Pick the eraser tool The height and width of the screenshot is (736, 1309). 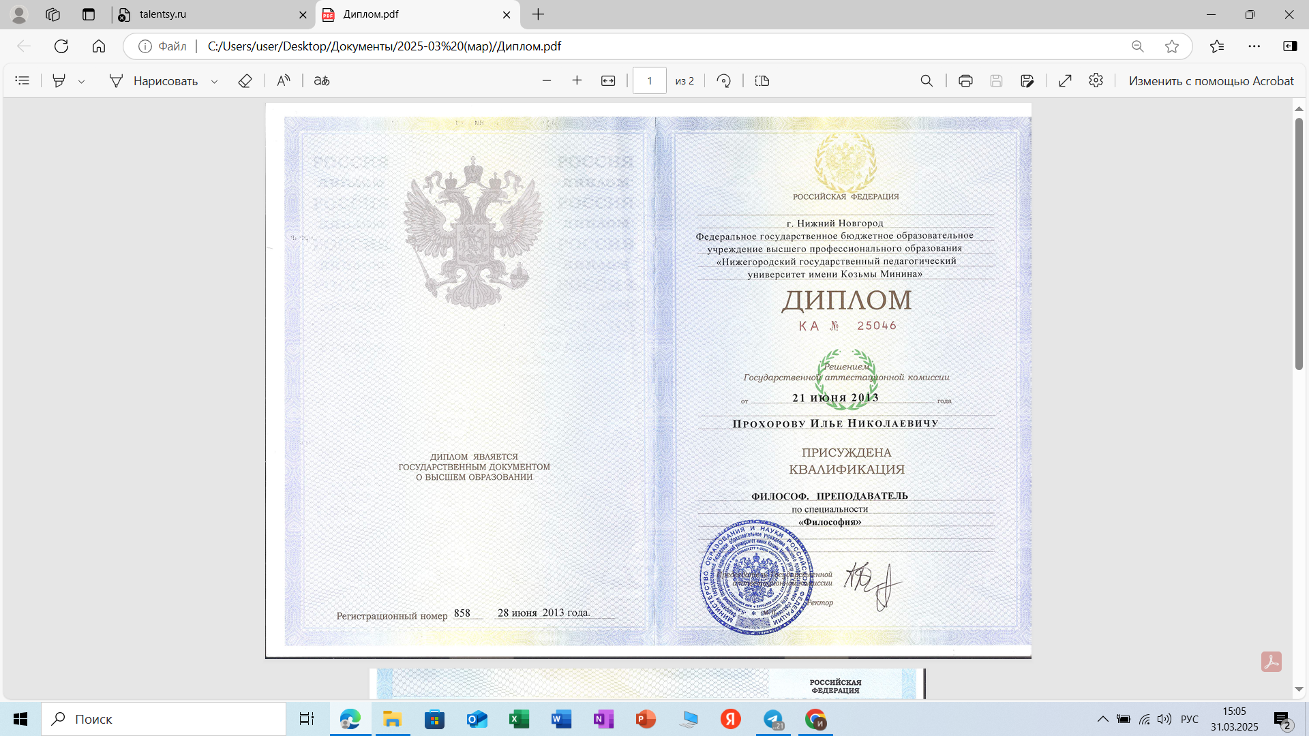coord(245,80)
